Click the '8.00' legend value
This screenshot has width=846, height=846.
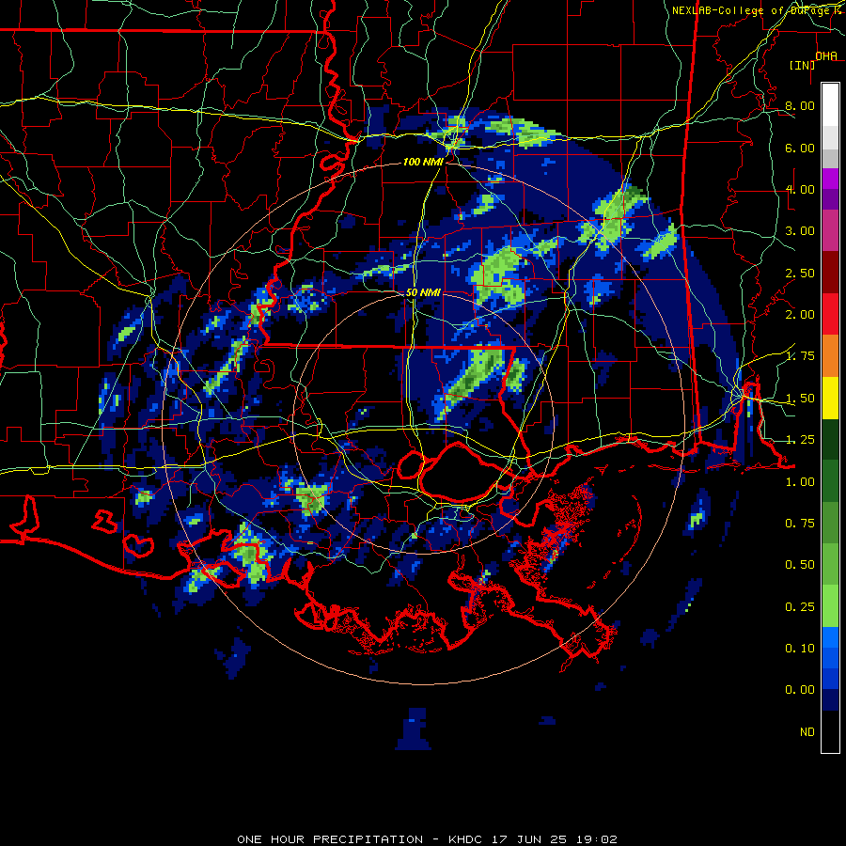pos(800,105)
